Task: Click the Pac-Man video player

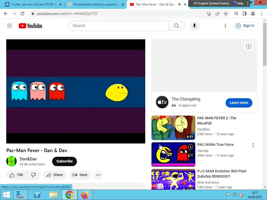Action: coord(76,91)
